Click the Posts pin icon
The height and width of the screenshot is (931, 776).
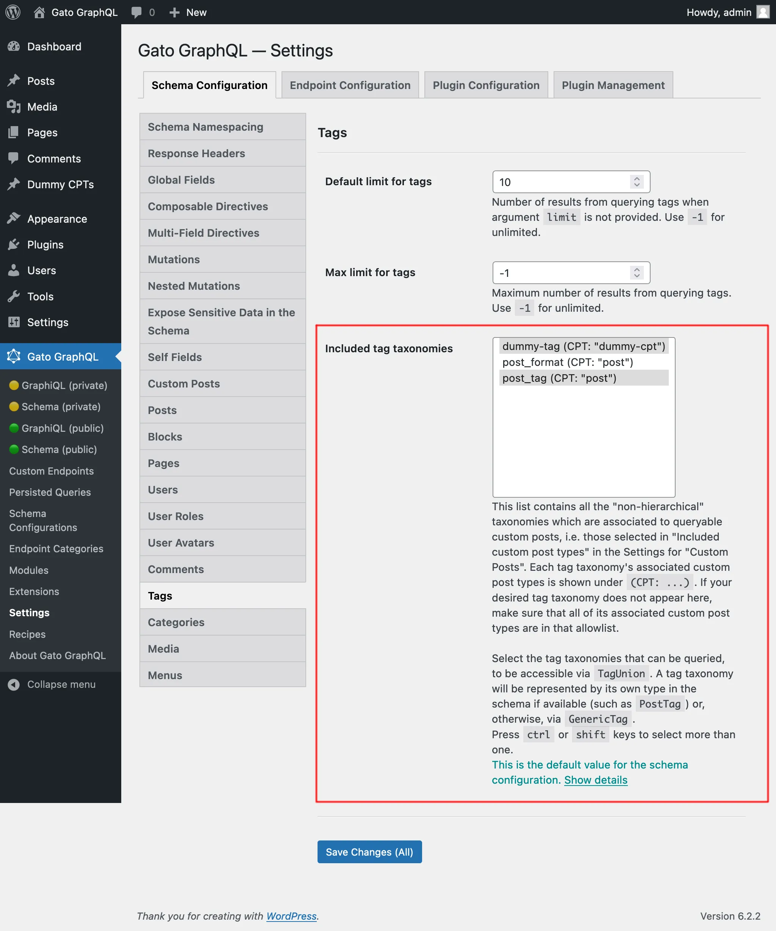coord(14,81)
